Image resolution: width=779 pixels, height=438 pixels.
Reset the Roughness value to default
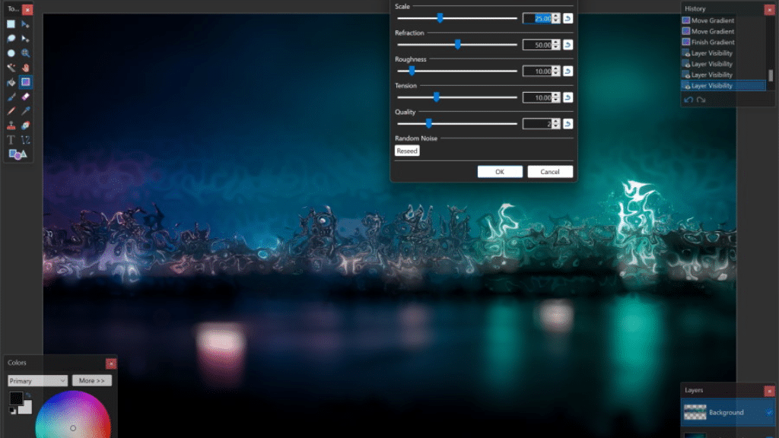(x=568, y=71)
